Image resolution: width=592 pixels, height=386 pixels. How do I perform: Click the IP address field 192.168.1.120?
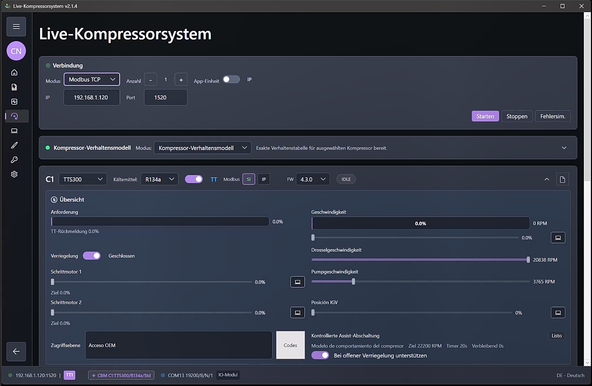tap(92, 98)
